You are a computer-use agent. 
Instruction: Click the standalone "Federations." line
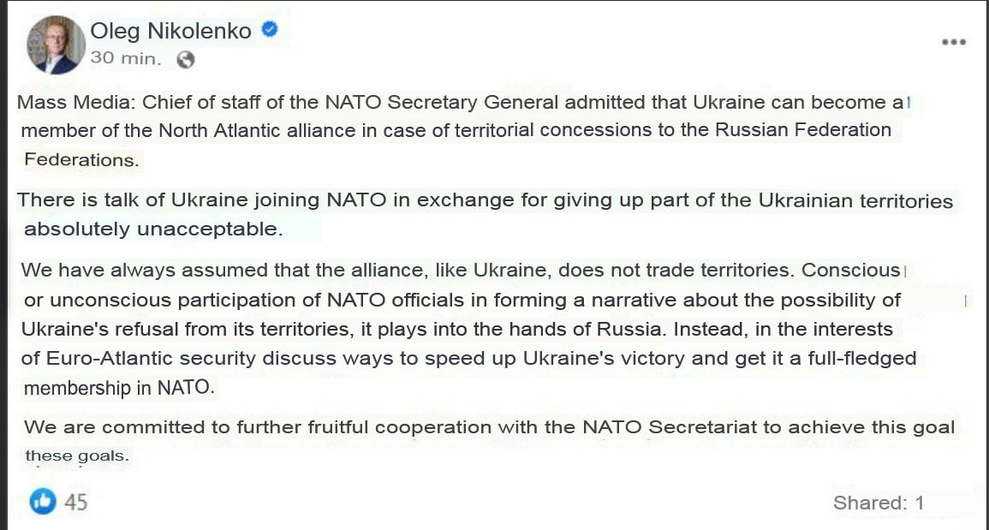coord(80,159)
